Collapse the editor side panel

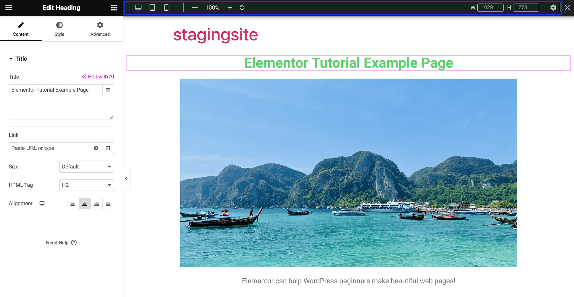[x=126, y=179]
